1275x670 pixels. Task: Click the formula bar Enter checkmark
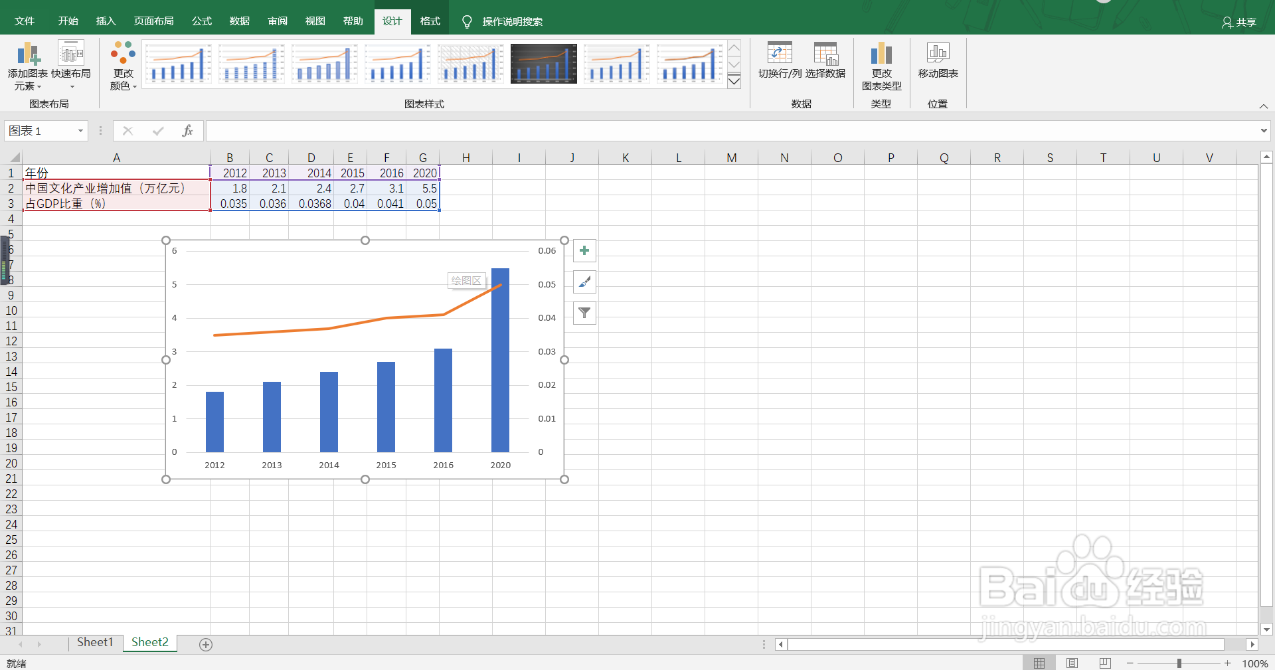click(x=158, y=131)
